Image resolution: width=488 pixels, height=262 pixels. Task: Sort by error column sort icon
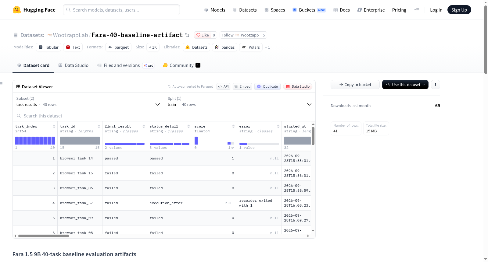point(278,126)
